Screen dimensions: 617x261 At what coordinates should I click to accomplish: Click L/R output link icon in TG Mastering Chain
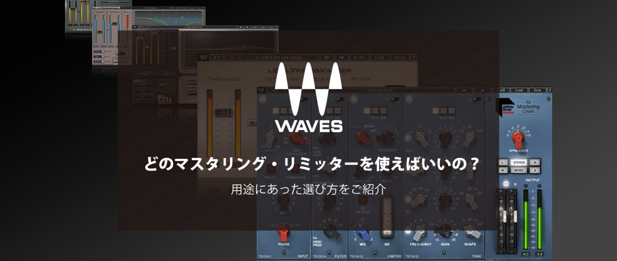[x=507, y=183]
